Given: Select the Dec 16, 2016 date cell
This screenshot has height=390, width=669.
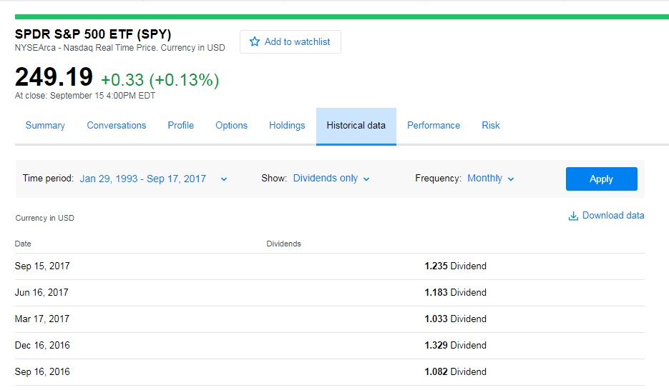Looking at the screenshot, I should point(42,345).
